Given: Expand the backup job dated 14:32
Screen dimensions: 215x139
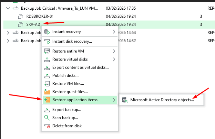Looking at the screenshot, I should pos(8,41).
